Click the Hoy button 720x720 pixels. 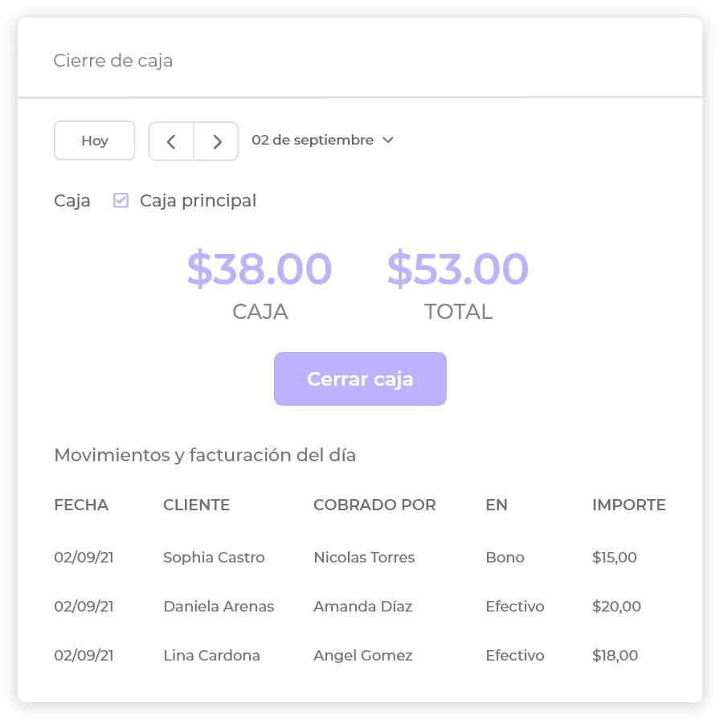(95, 141)
